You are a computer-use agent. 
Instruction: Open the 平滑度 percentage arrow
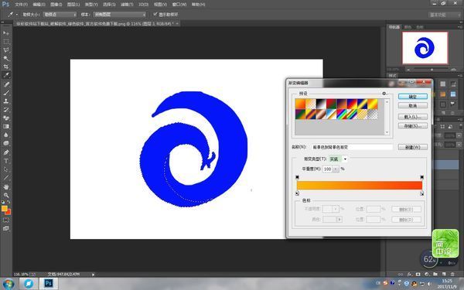point(336,169)
